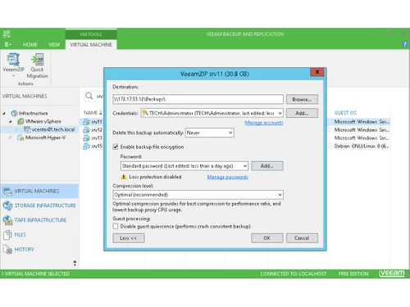Click the Infrastructure tree node icon
The width and height of the screenshot is (410, 307).
click(14, 113)
